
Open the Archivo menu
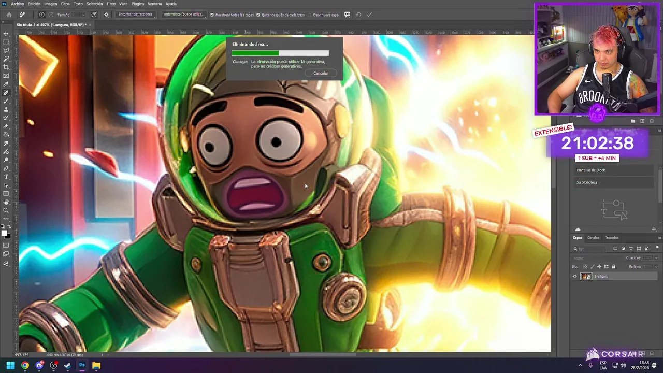pyautogui.click(x=18, y=4)
